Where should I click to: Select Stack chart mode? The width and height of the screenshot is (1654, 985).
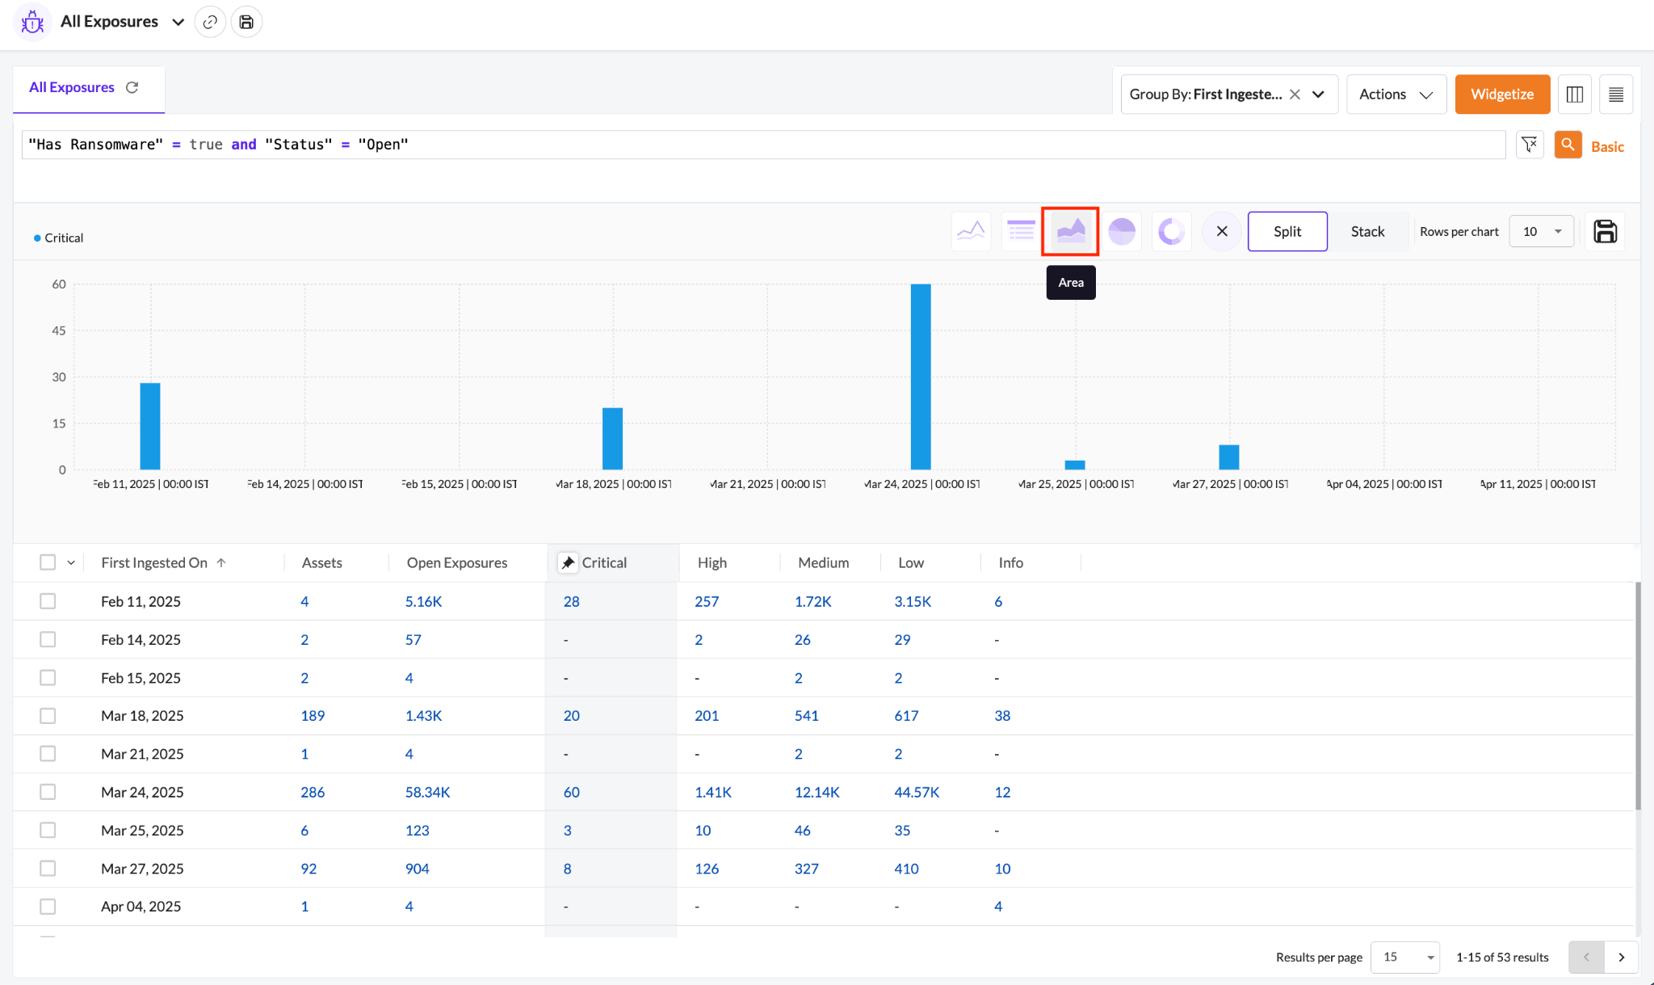click(1367, 232)
